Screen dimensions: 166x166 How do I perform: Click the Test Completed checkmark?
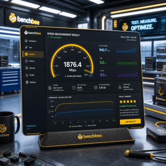(x=48, y=37)
